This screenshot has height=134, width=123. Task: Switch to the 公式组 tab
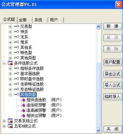click(x=9, y=20)
